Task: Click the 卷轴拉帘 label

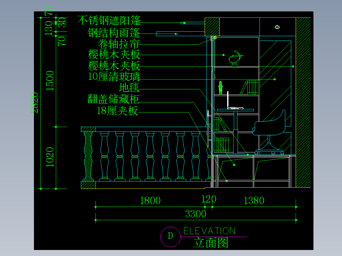Action: pyautogui.click(x=118, y=44)
